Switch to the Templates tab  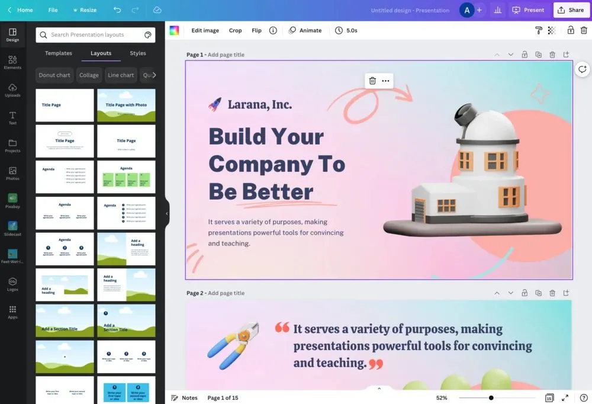[x=58, y=53]
